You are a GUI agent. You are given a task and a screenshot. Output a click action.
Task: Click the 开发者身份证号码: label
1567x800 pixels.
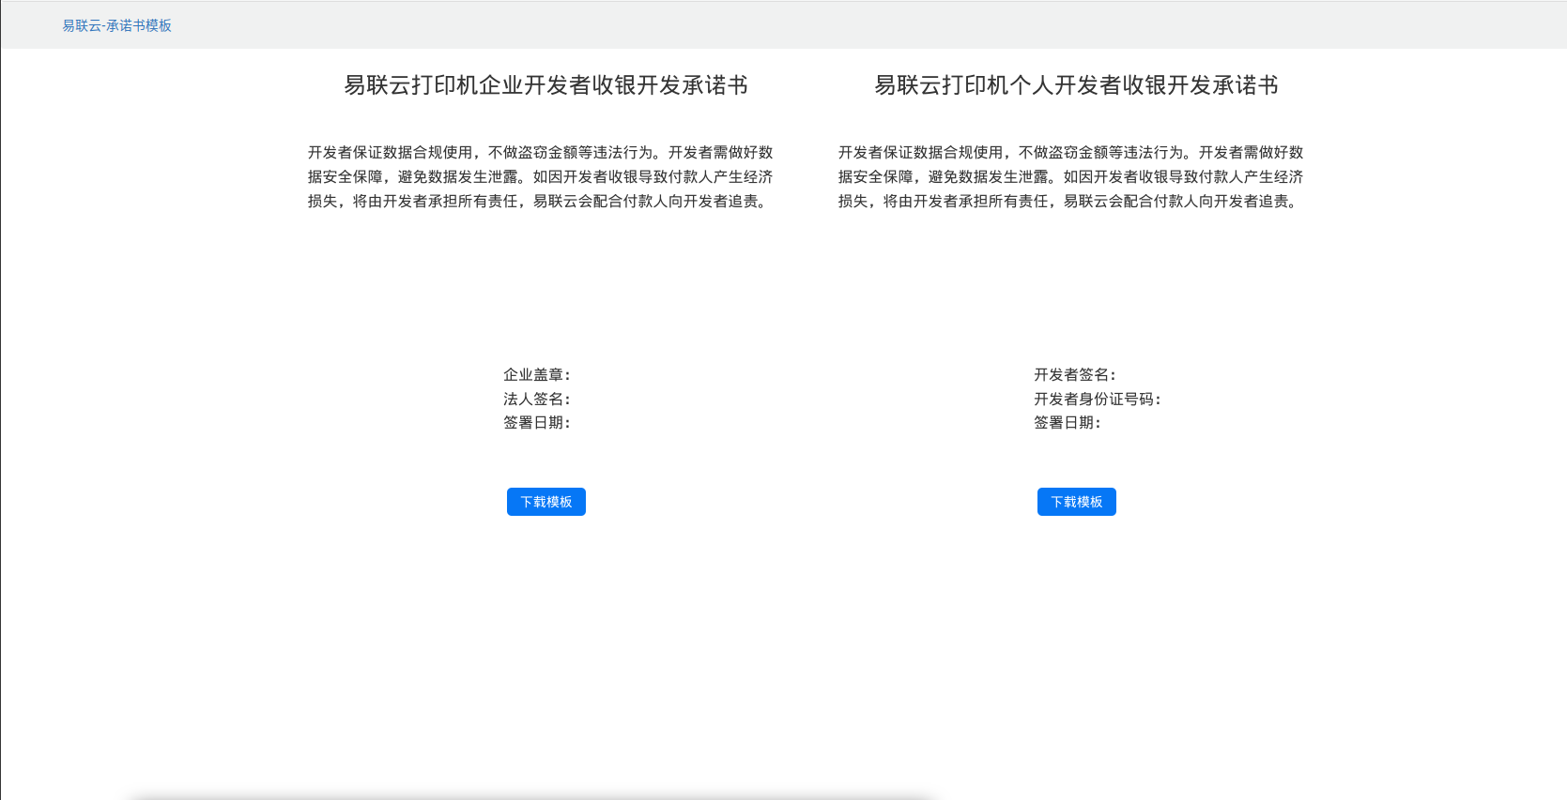coord(1098,399)
